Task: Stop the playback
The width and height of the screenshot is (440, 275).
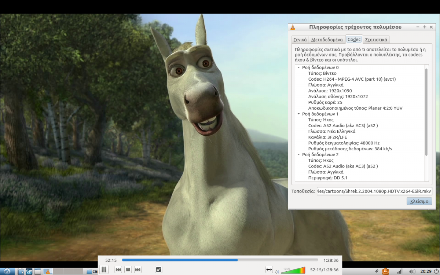Action: point(128,270)
